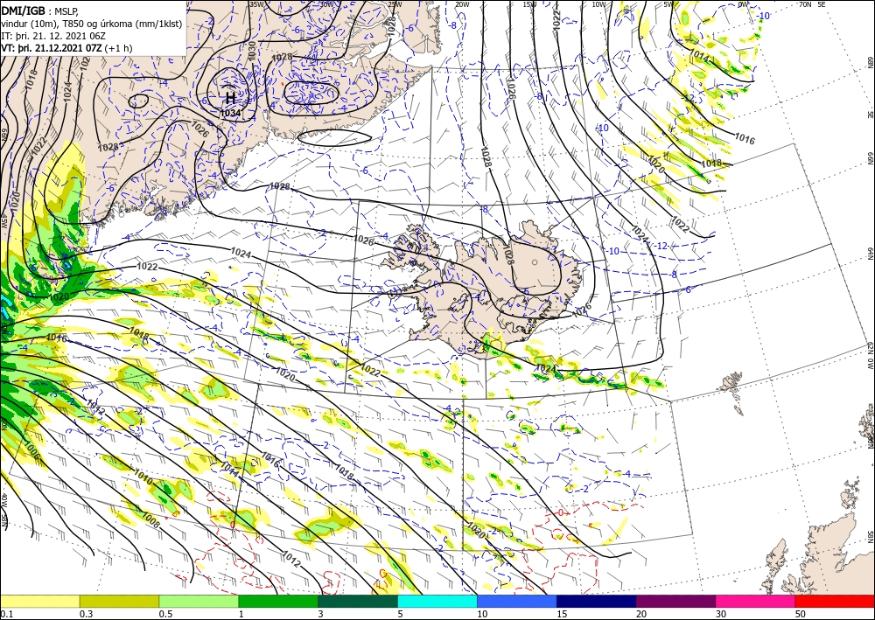Click the navy 15–20 legend segment
The height and width of the screenshot is (620, 875).
(597, 601)
